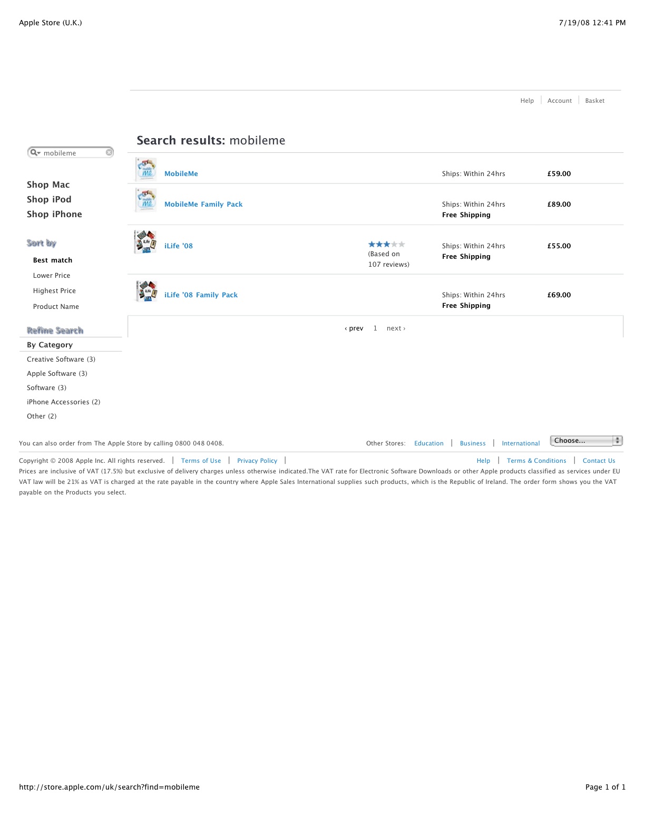
Task: Open the MobileMe product link
Action: point(181,174)
